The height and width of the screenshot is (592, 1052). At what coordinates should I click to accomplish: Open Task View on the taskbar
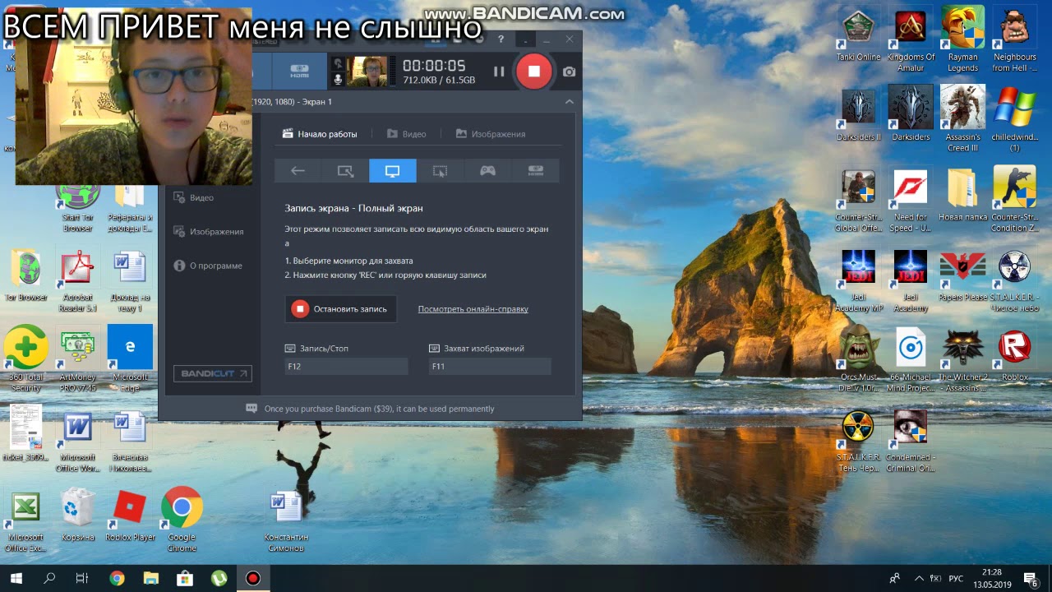tap(82, 578)
